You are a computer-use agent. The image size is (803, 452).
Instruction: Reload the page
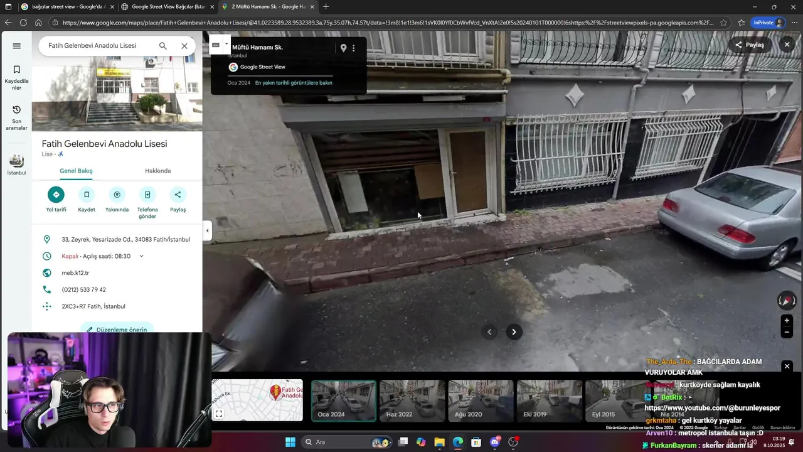pos(23,23)
